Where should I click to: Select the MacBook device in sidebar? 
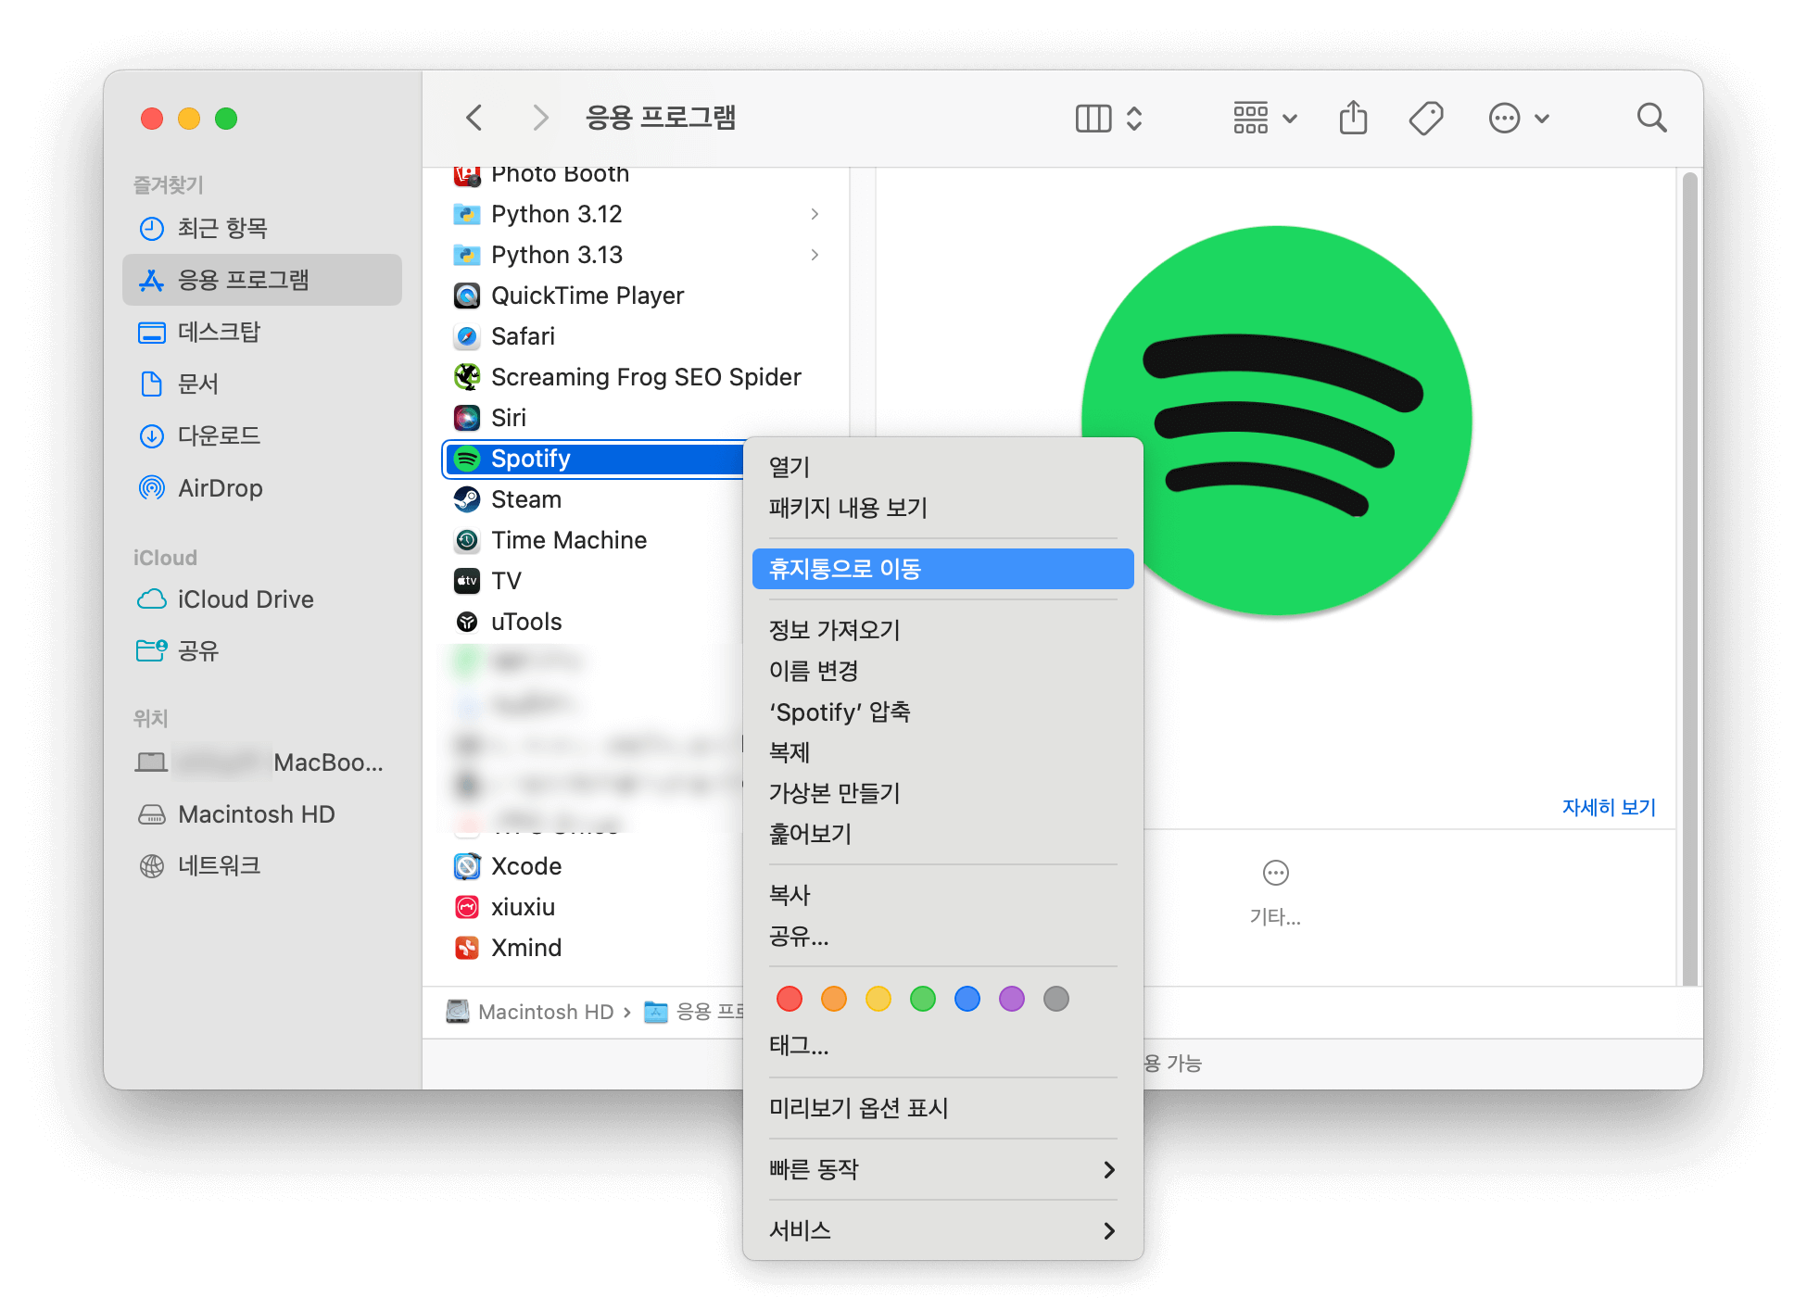point(262,762)
